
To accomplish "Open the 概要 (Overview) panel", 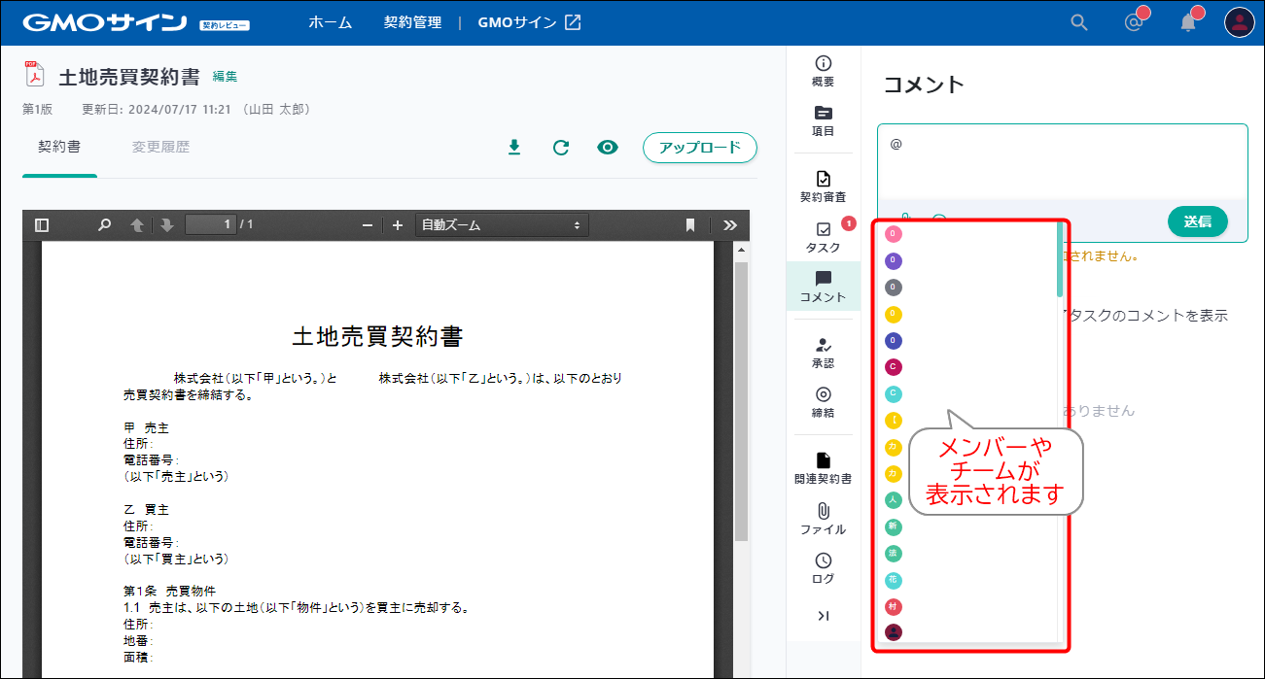I will click(x=823, y=71).
